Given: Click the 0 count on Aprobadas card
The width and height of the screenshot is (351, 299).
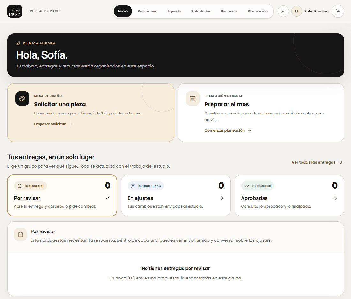Looking at the screenshot, I should tap(335, 185).
